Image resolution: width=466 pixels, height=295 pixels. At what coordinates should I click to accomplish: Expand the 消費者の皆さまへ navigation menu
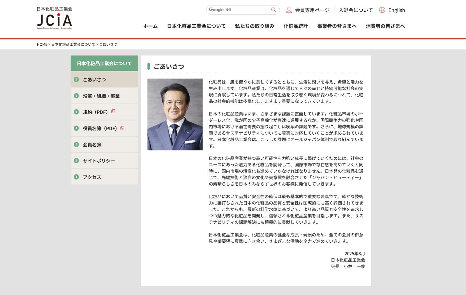point(385,26)
